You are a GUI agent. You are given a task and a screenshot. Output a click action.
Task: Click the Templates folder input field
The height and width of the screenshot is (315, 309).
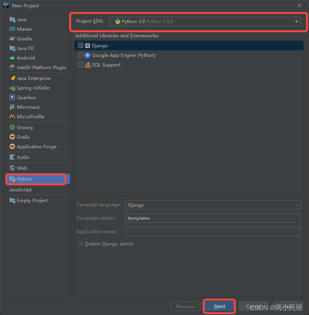[213, 218]
